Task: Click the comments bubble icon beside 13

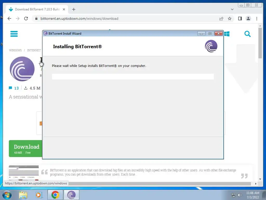Action: (x=10, y=88)
